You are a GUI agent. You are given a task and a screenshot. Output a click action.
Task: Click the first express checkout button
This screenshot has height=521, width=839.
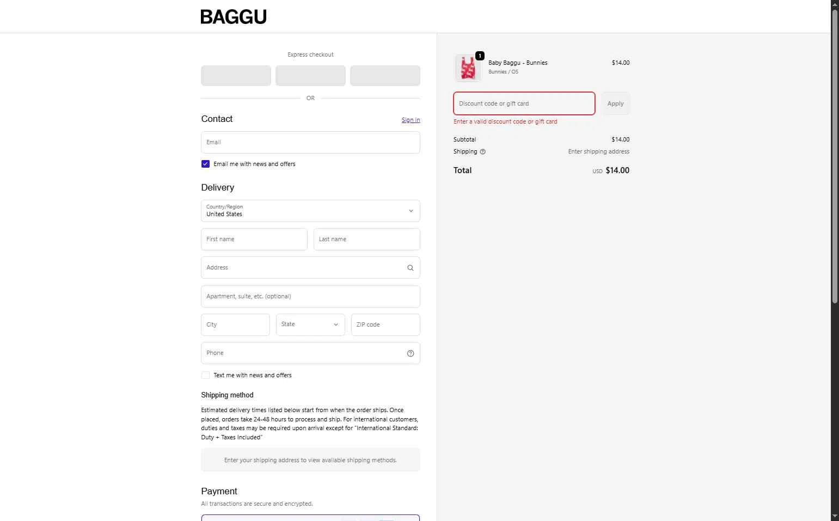point(236,76)
